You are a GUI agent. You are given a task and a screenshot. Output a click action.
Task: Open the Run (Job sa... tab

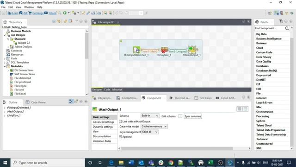click(x=180, y=98)
